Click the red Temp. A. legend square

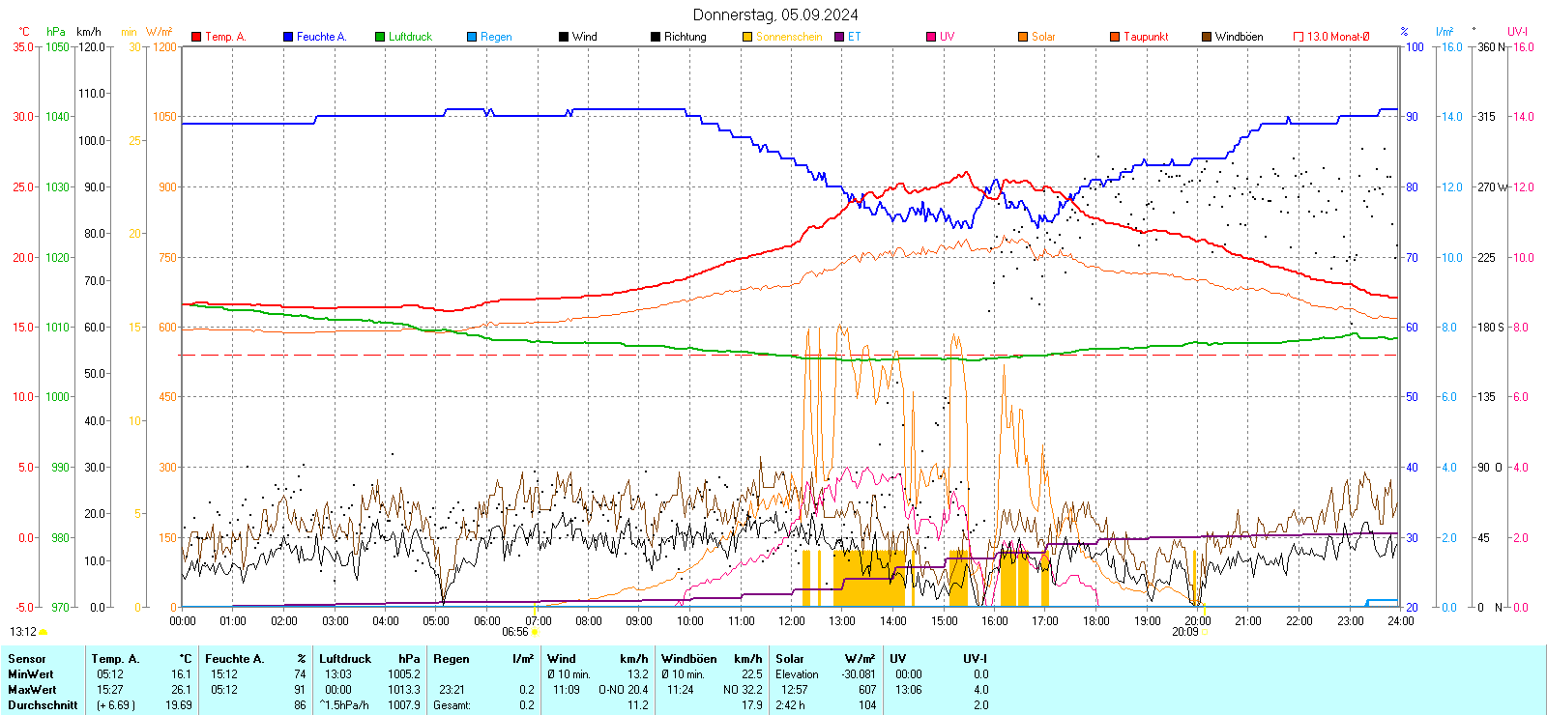tap(196, 37)
